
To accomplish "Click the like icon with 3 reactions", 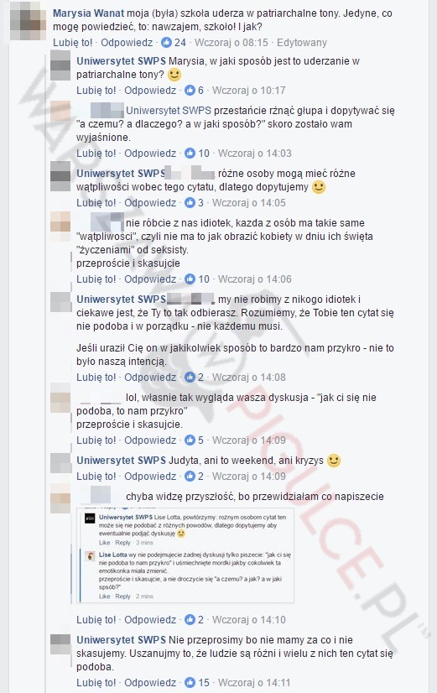I will (190, 202).
